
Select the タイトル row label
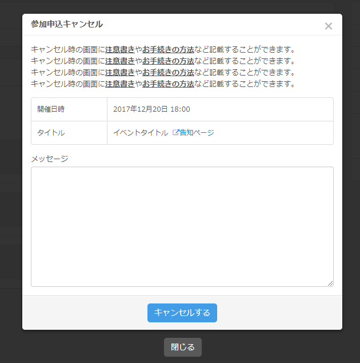click(x=51, y=133)
